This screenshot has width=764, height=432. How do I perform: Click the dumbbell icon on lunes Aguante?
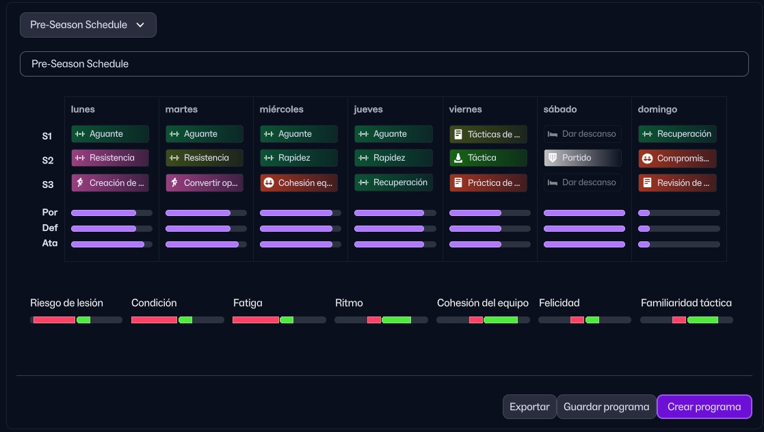coord(80,134)
